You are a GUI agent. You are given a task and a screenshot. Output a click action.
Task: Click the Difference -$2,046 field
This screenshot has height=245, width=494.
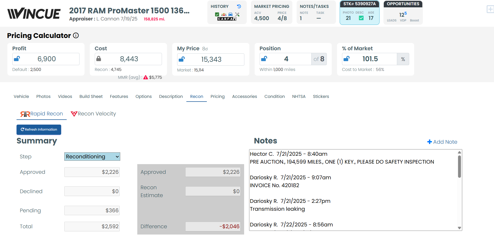coord(213,226)
